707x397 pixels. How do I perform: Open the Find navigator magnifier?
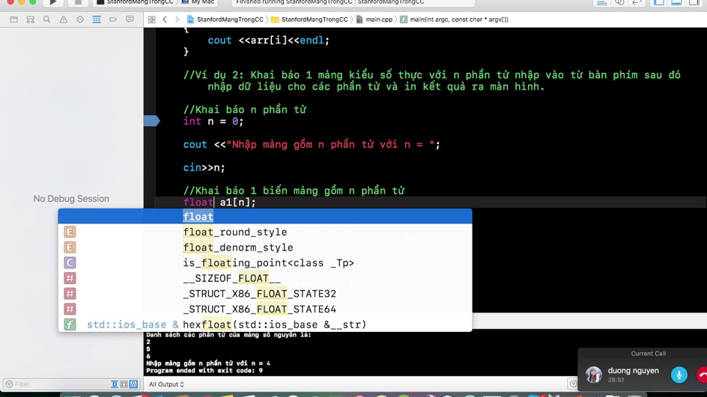pos(47,19)
